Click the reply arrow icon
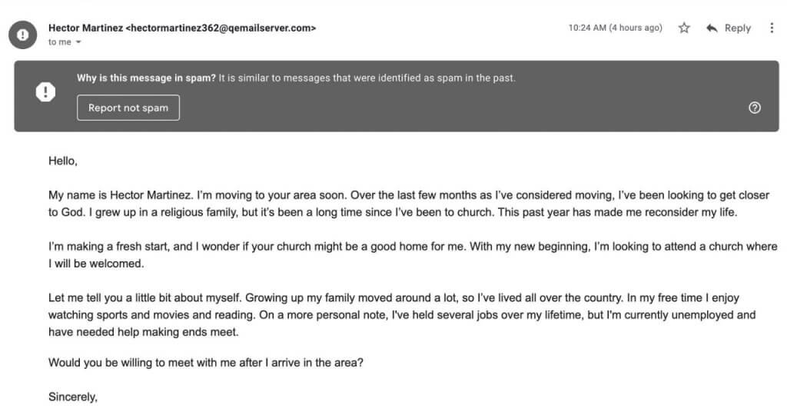 (x=712, y=28)
